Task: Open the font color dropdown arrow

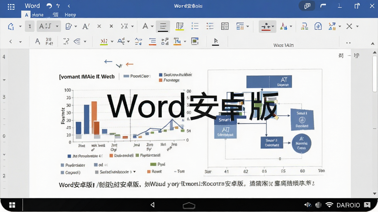Action: click(152, 26)
